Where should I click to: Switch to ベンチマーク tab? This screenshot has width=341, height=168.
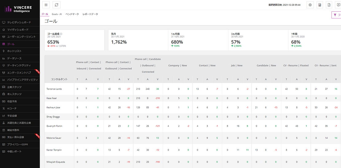click(72, 14)
